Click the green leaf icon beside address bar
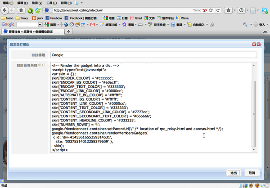 coord(37,10)
